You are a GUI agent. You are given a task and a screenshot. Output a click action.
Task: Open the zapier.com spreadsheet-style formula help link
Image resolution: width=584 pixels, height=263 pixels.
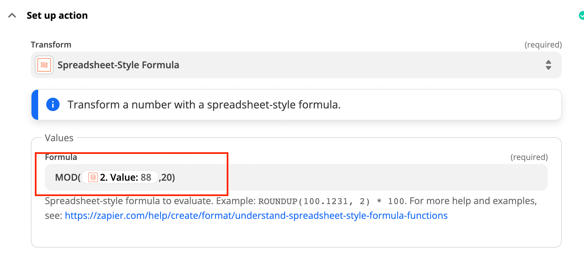tap(256, 215)
